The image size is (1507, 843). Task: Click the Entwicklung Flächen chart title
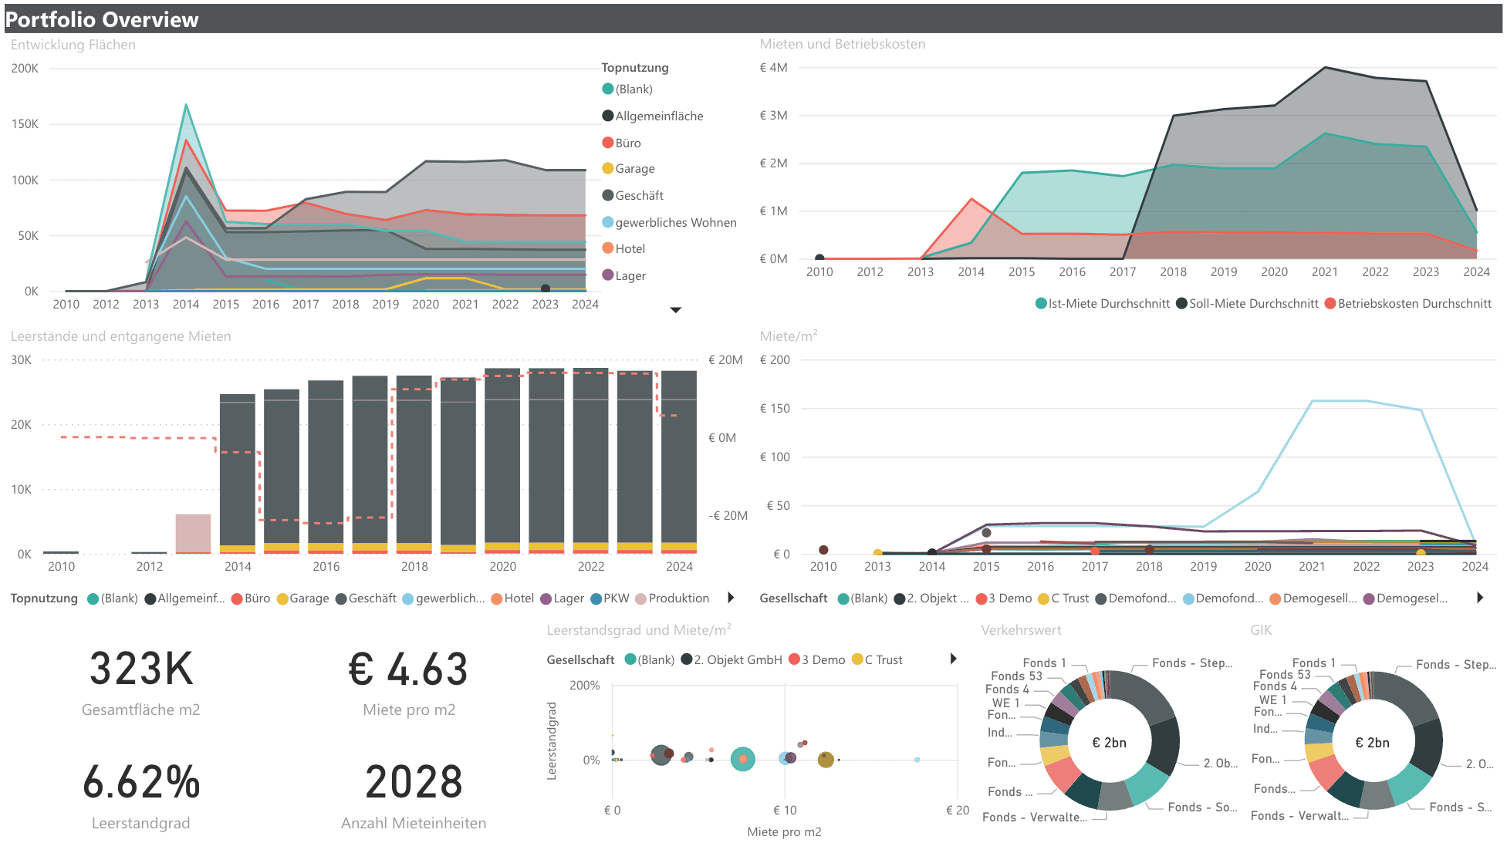pos(73,45)
